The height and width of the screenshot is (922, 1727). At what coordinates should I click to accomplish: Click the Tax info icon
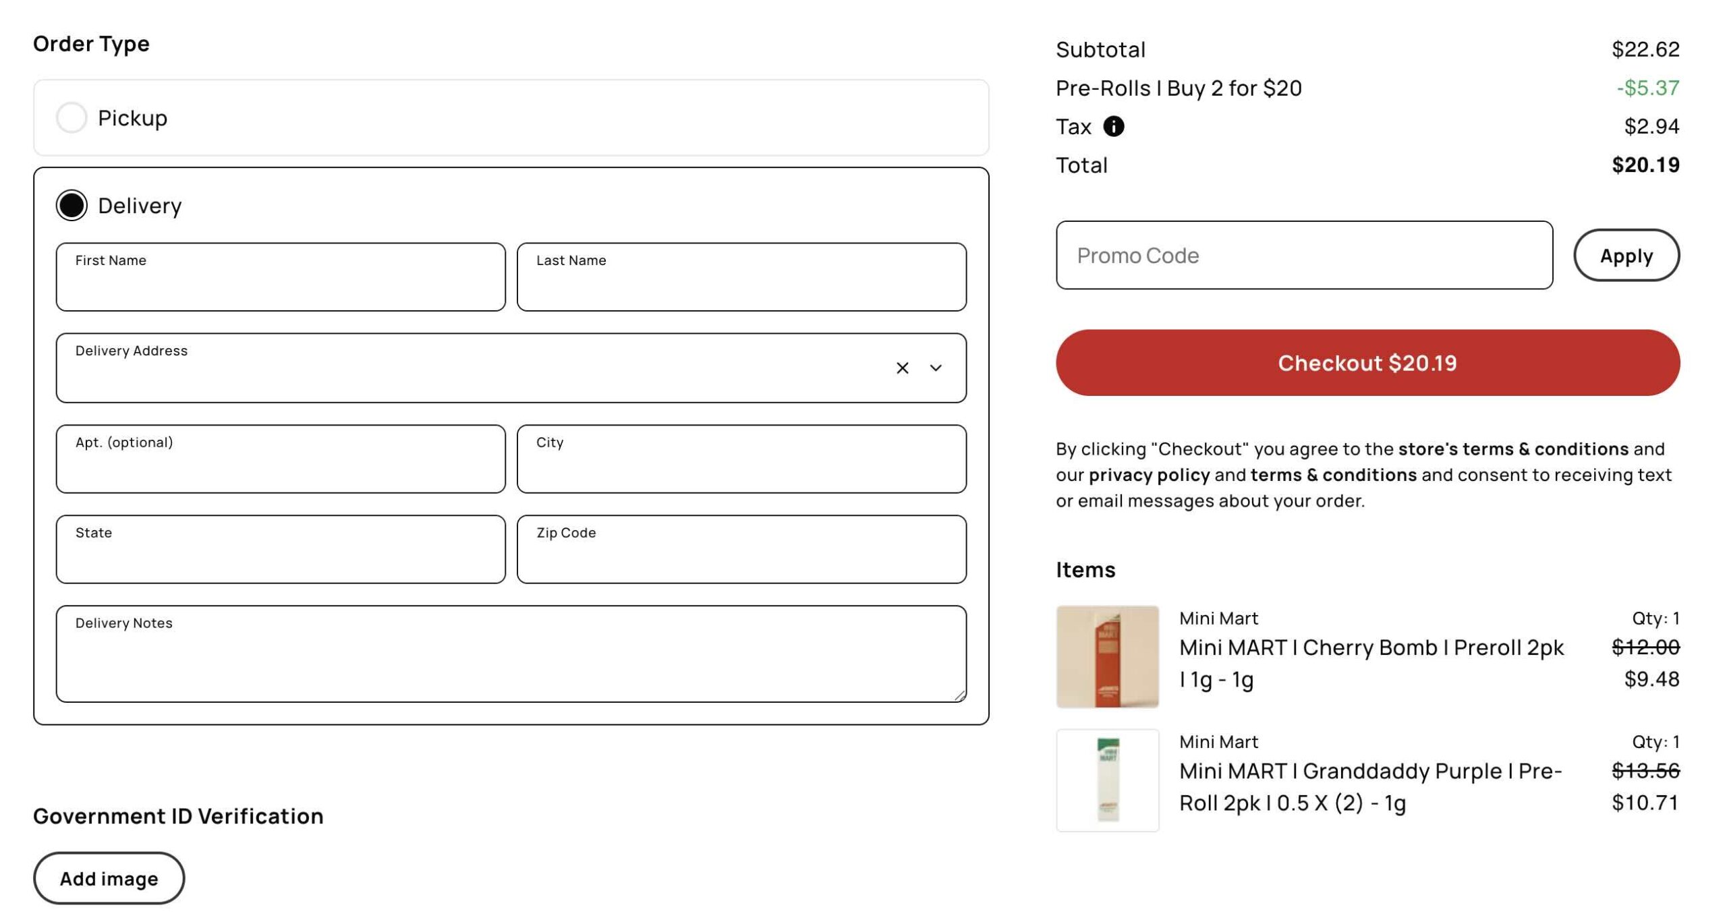(x=1113, y=126)
